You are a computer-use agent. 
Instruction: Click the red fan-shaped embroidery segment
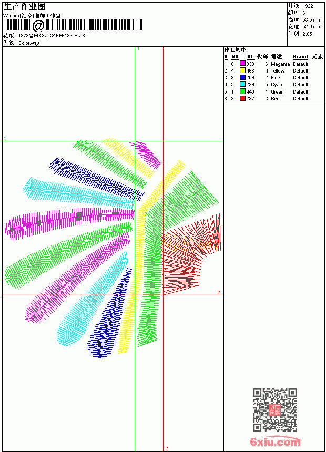[x=190, y=254]
